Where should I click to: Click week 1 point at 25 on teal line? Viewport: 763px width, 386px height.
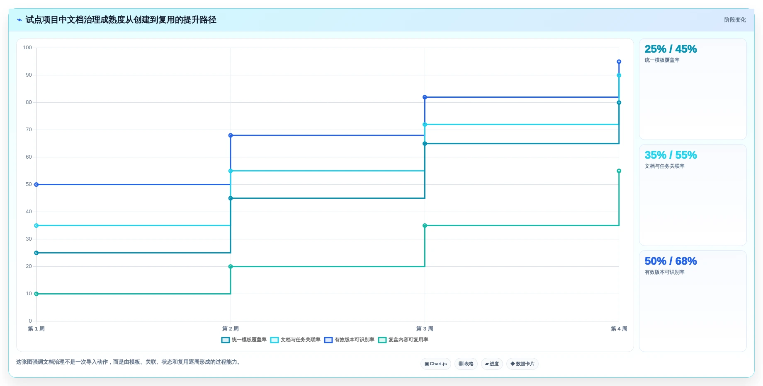(x=36, y=253)
